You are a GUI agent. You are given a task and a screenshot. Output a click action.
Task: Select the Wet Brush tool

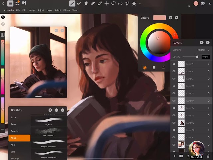(x=79, y=3)
